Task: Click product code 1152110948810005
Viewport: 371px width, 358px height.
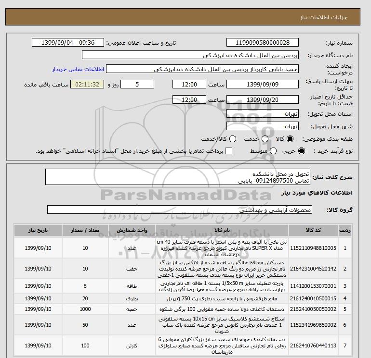Action: 313,248
